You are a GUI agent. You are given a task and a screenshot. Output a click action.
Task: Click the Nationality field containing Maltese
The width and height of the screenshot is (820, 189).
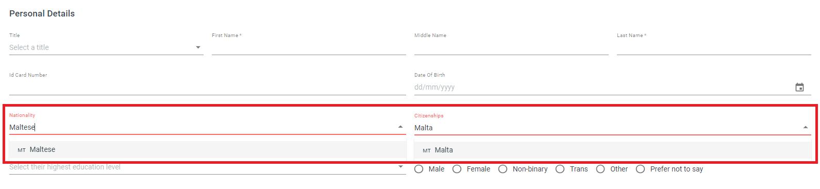202,127
